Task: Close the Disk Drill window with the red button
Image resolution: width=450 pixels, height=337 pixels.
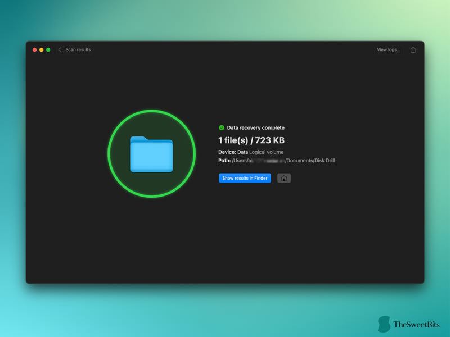Action: tap(35, 50)
